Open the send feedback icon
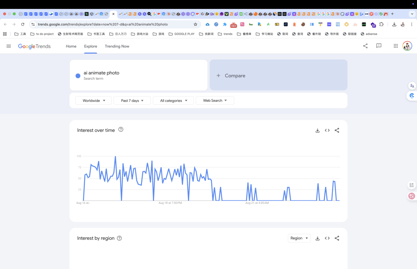 379,46
